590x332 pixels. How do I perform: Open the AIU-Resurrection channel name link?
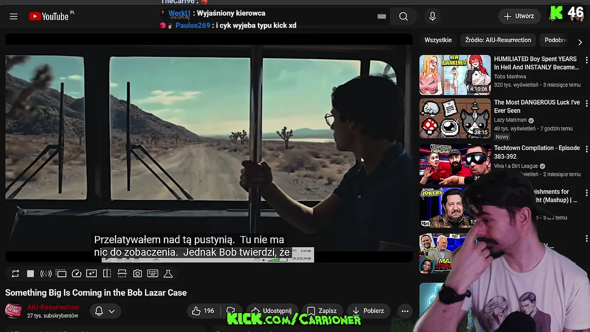(x=53, y=307)
